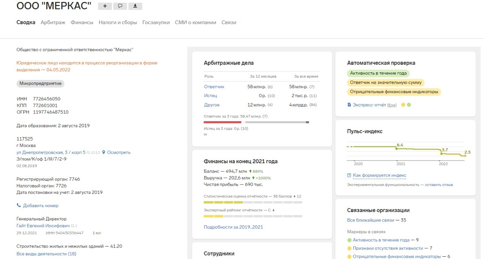Viewport: 484px width, 259px height.
Task: Open the Госзакупки tab
Action: 156,22
